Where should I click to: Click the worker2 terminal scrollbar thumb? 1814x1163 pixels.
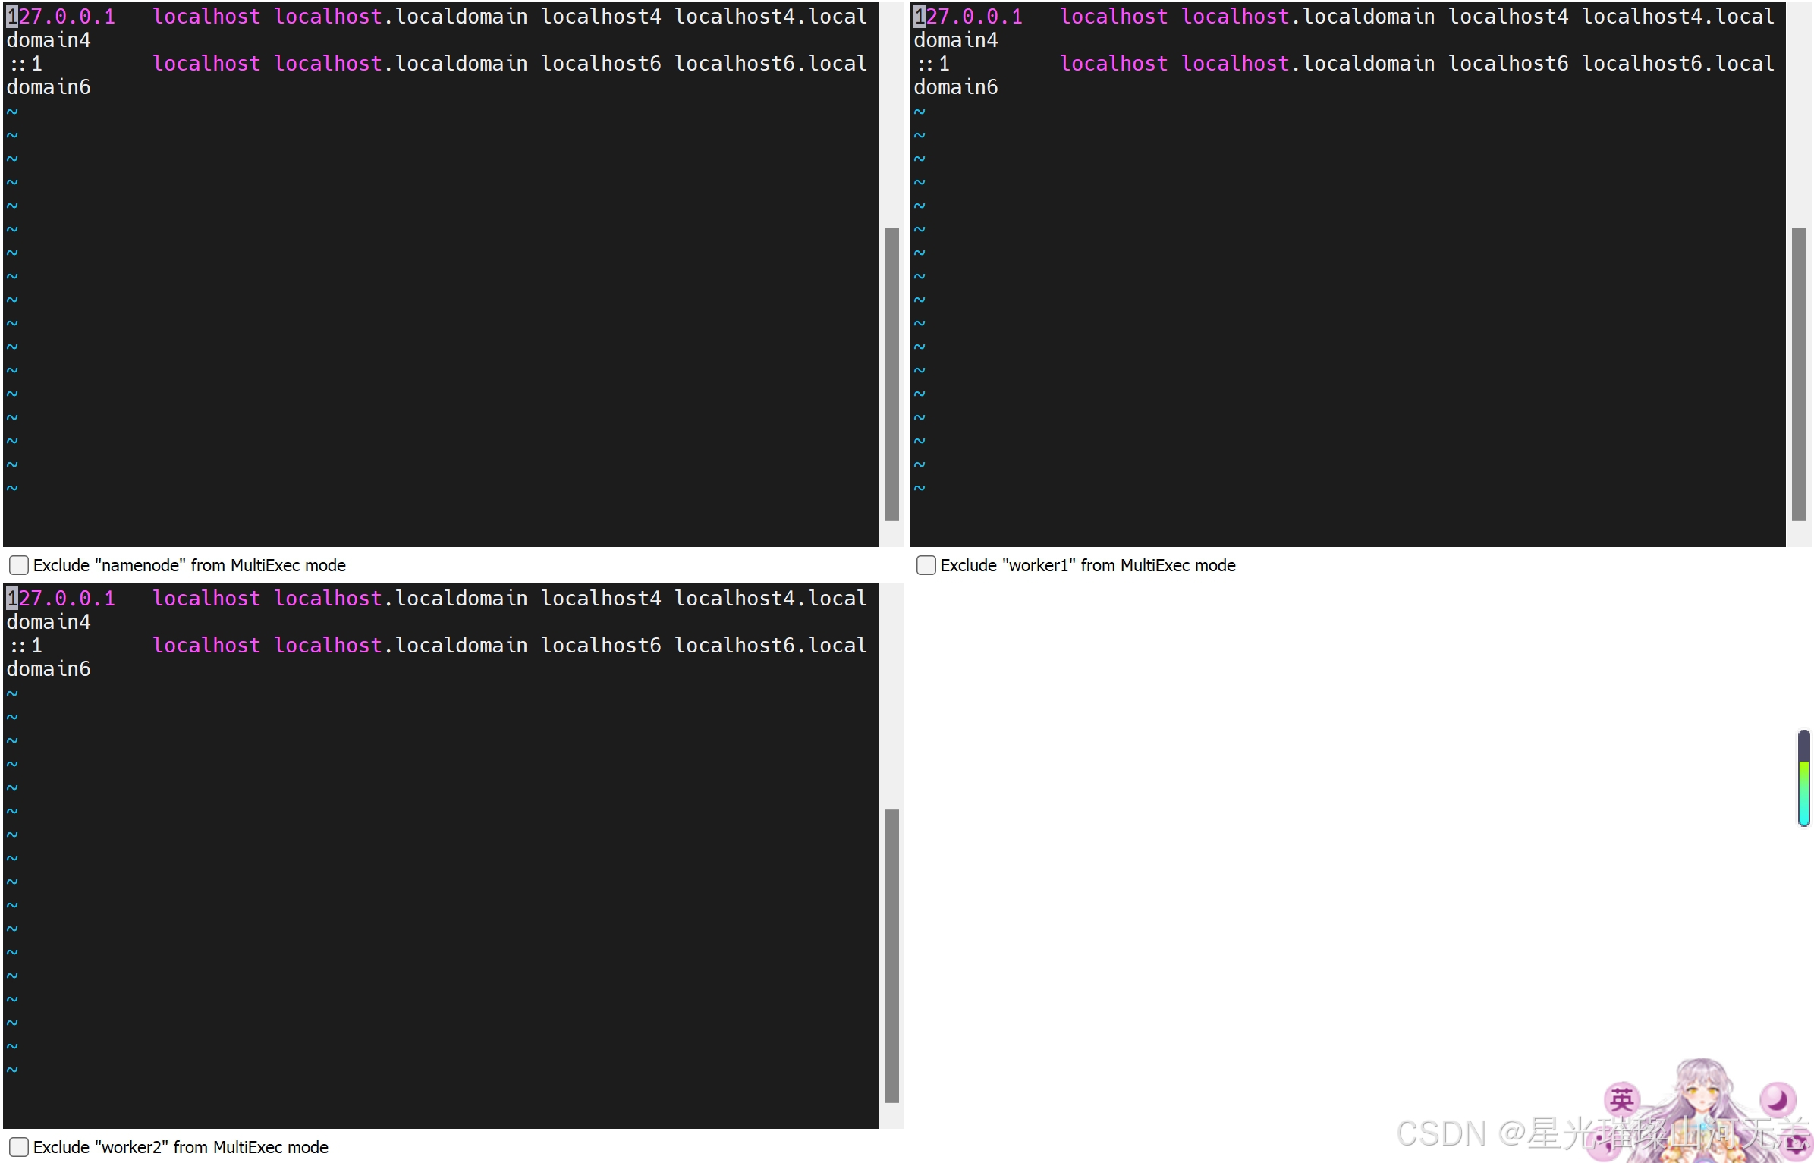(891, 955)
